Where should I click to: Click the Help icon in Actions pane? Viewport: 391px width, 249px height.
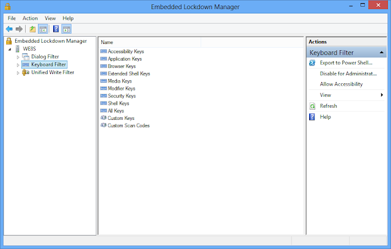[x=312, y=117]
